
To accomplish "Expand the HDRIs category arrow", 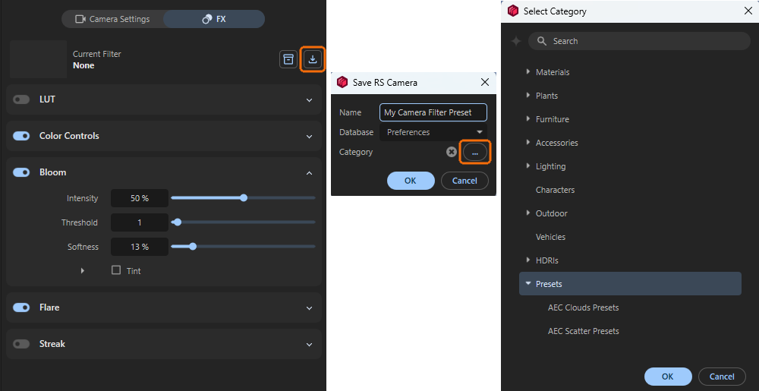I will coord(528,260).
